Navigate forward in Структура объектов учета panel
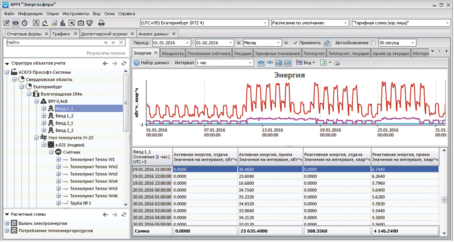The height and width of the screenshot is (242, 454). (x=115, y=63)
